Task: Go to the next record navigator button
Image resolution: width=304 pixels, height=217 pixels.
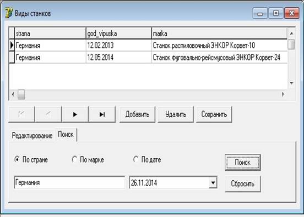Action: pos(75,114)
